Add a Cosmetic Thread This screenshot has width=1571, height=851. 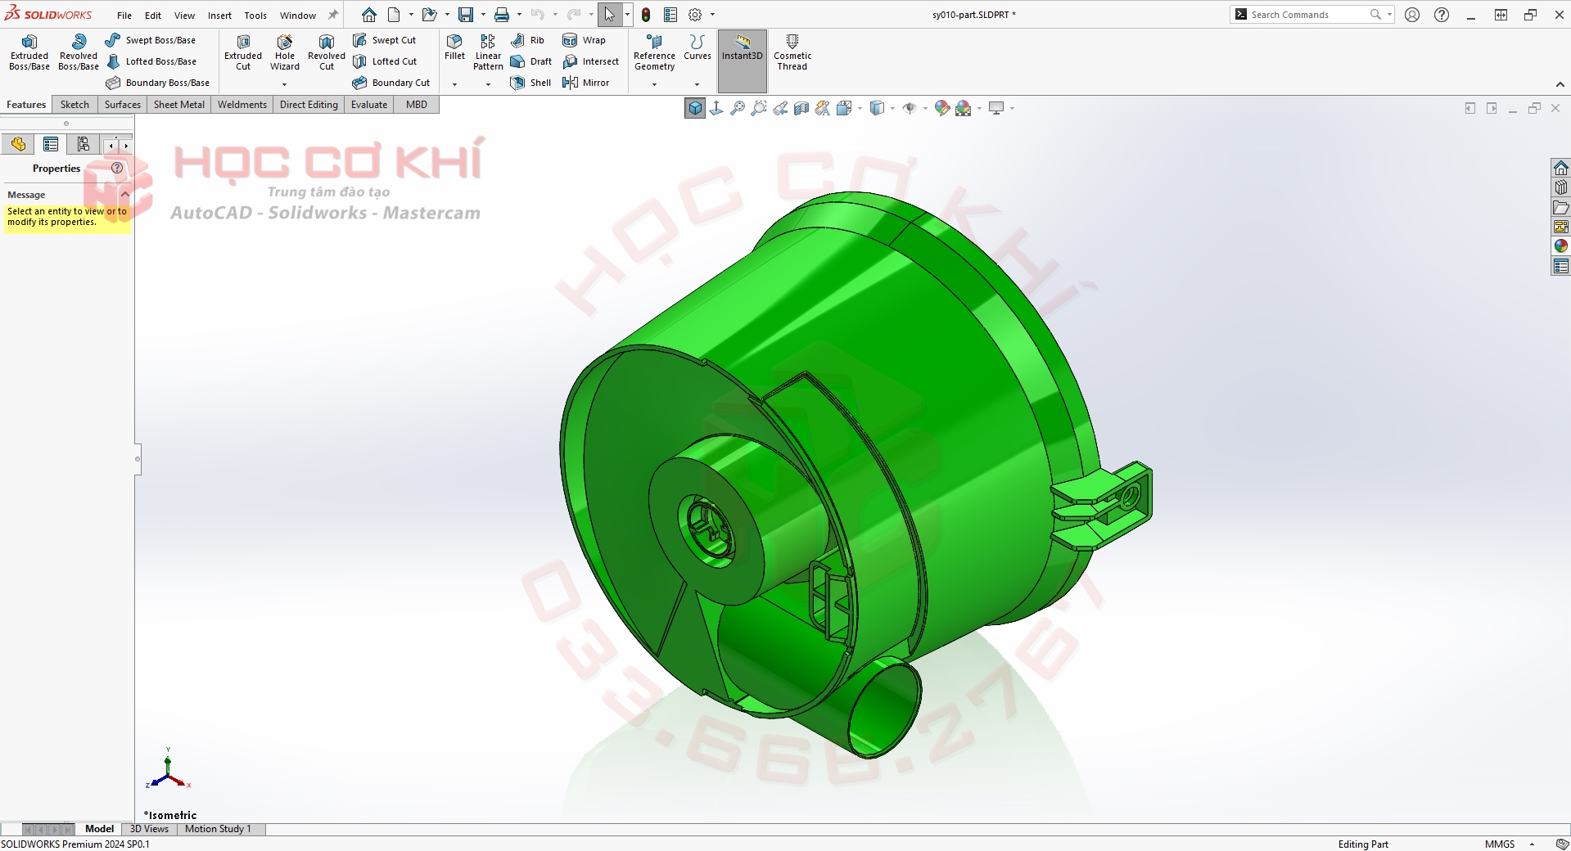(x=792, y=52)
